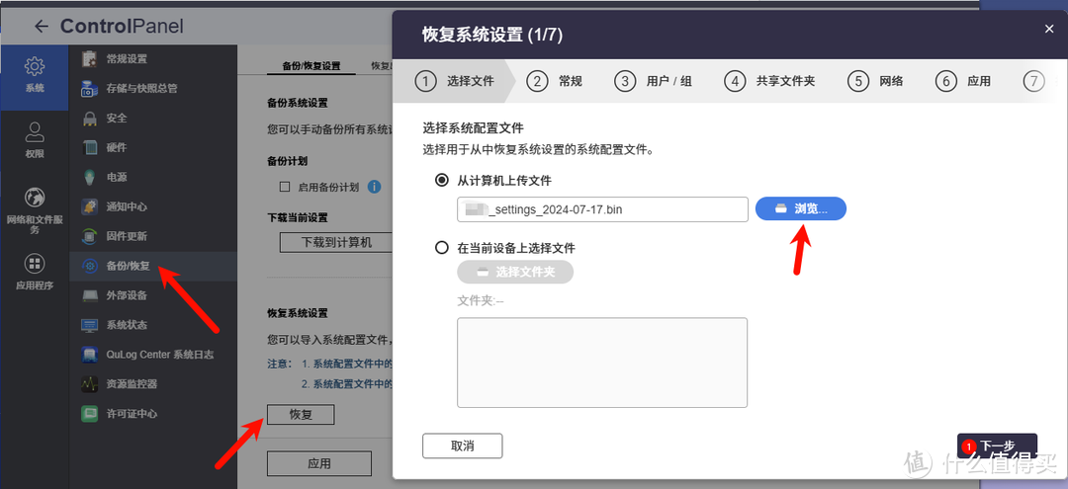1068x489 pixels.
Task: Go to wizard step 4 共享文件夹
Action: pyautogui.click(x=769, y=82)
